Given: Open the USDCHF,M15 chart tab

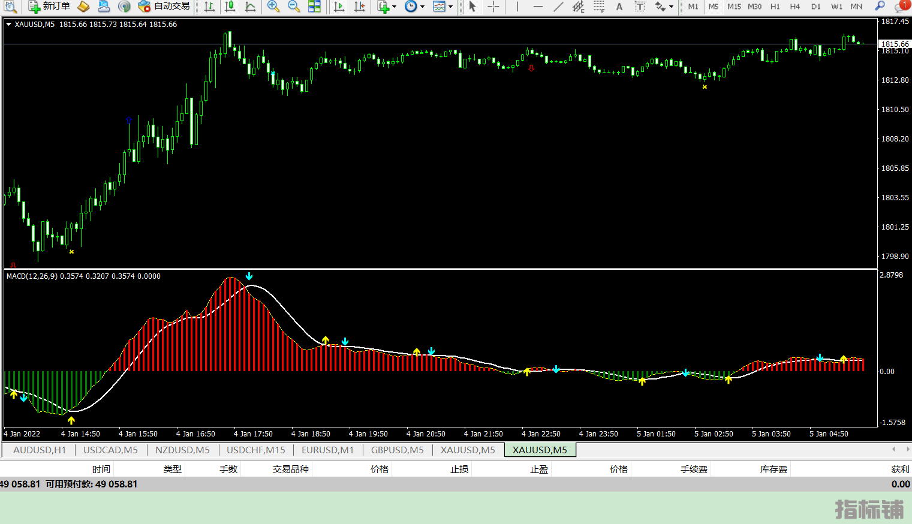Looking at the screenshot, I should point(256,450).
